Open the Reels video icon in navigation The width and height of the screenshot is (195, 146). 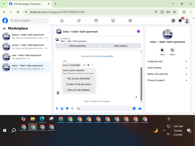[x=96, y=21]
